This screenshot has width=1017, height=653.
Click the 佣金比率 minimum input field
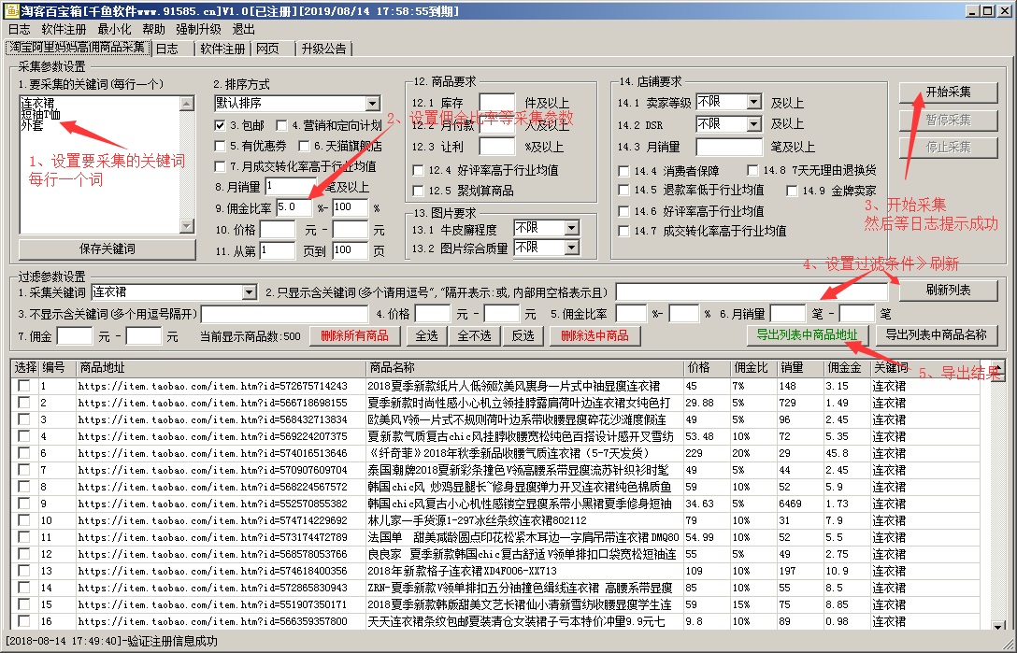[294, 207]
